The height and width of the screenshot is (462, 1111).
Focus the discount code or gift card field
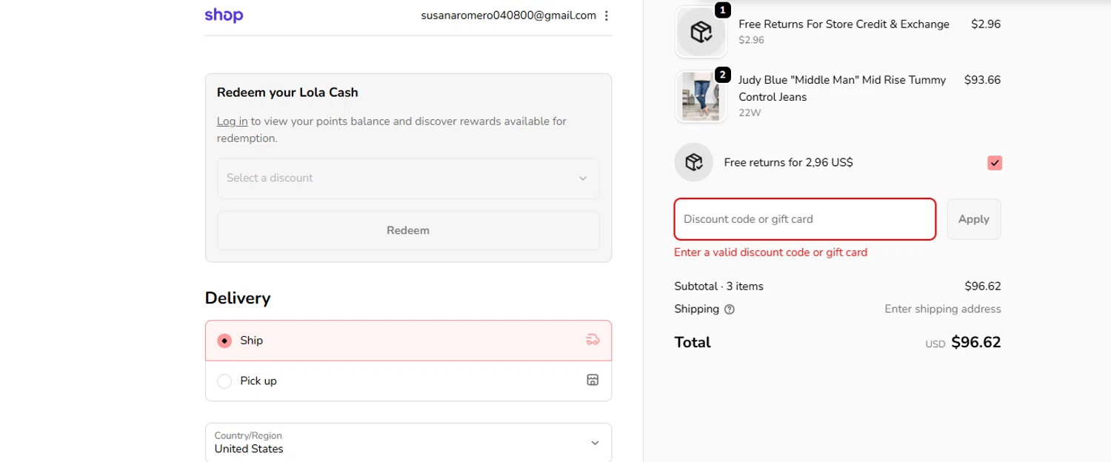[804, 219]
